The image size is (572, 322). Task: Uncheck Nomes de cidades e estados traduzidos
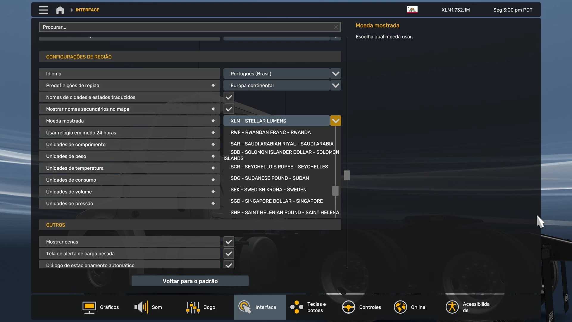(229, 97)
